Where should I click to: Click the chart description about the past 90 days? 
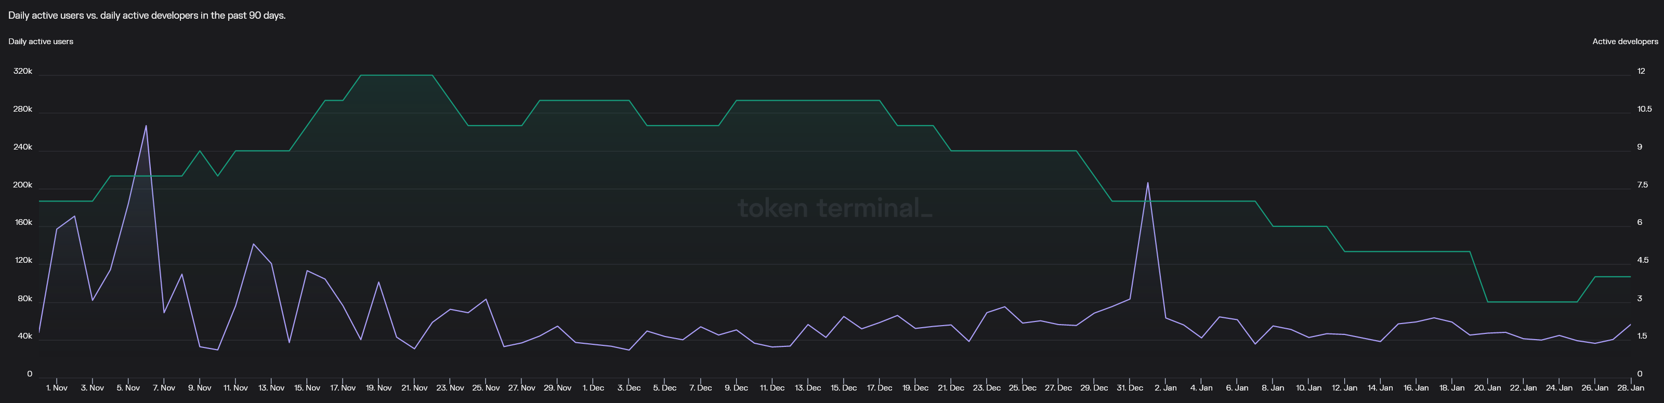pyautogui.click(x=147, y=16)
